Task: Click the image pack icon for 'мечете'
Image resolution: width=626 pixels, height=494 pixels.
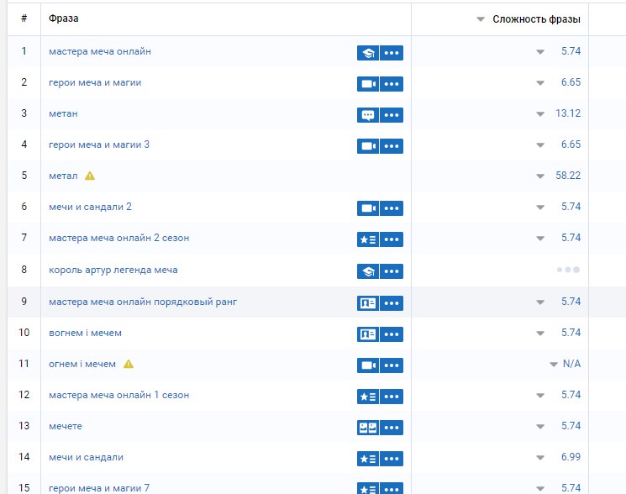Action: [x=368, y=428]
